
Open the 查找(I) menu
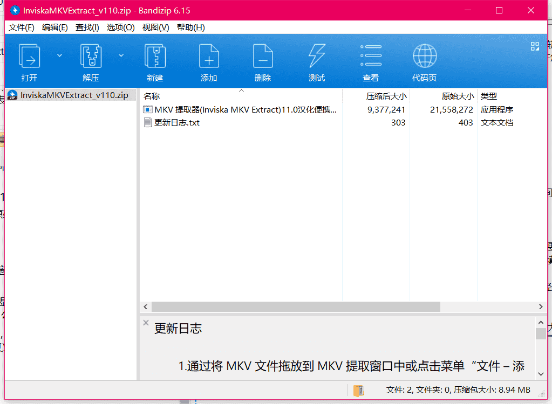pos(87,27)
